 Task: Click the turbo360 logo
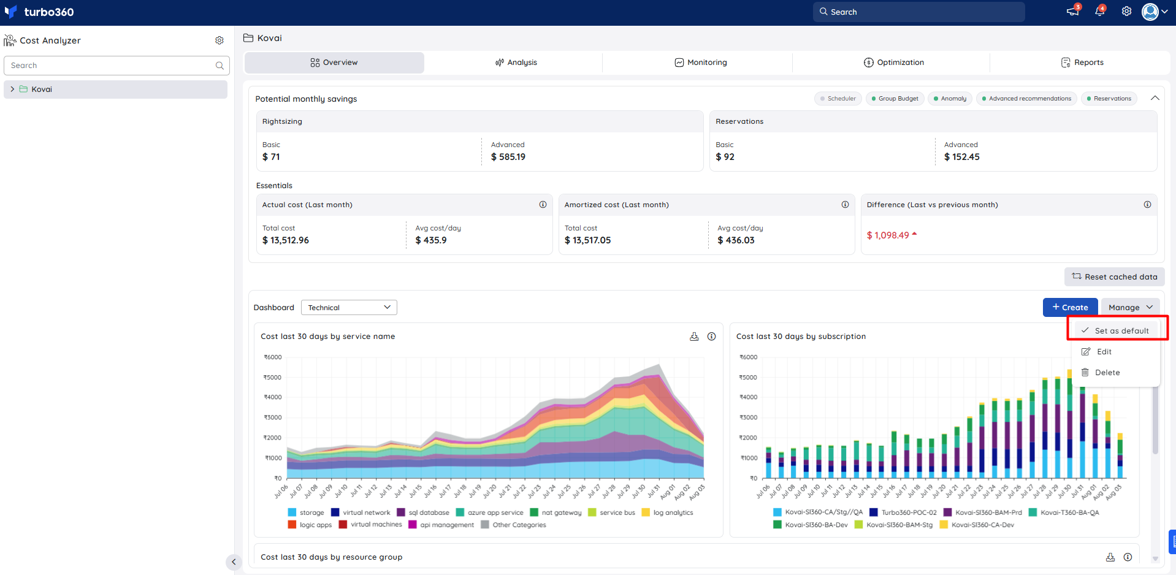39,12
